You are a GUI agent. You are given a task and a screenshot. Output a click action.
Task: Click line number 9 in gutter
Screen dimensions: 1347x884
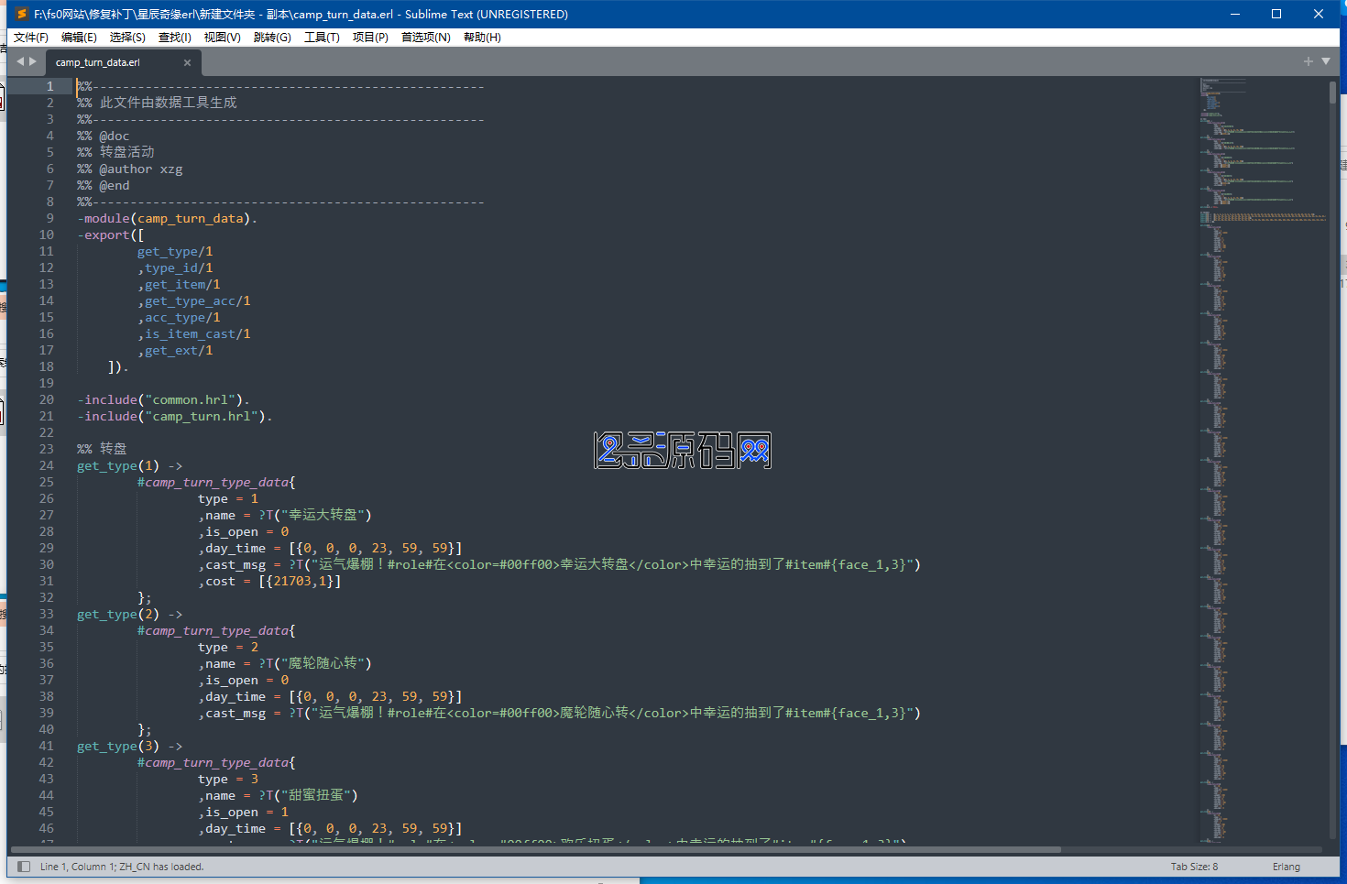(x=49, y=218)
